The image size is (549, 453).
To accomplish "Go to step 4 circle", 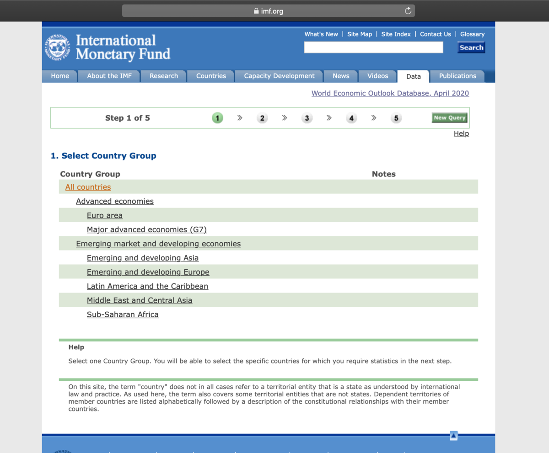I will pos(351,118).
